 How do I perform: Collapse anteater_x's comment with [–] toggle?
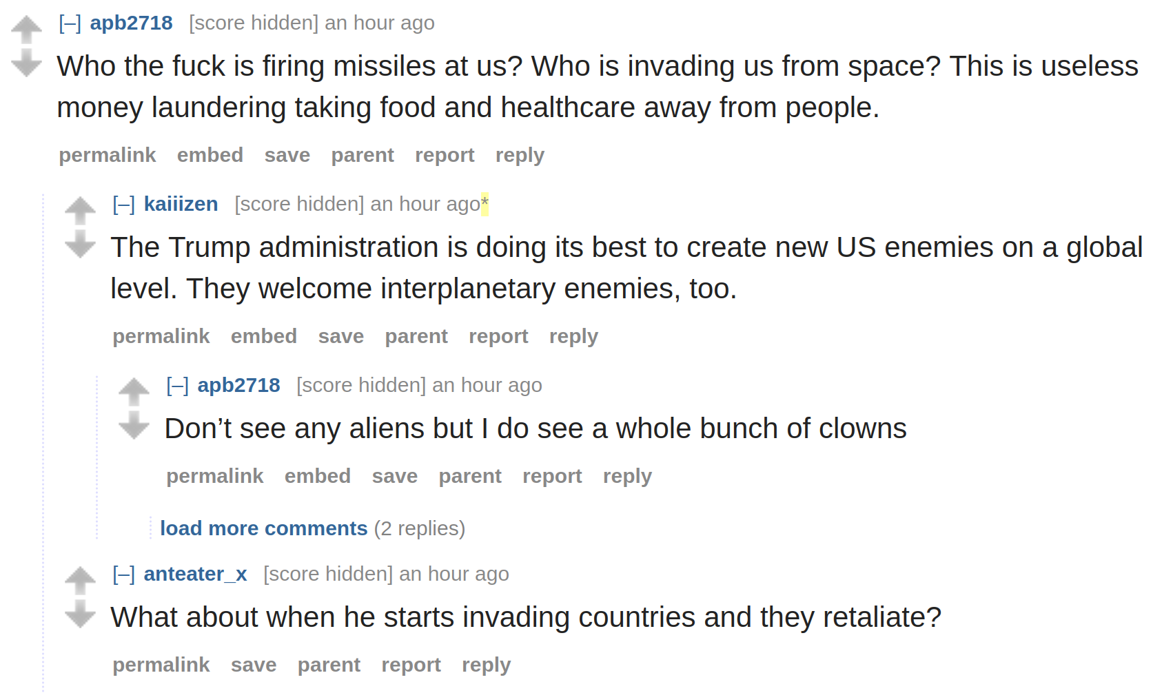pyautogui.click(x=124, y=575)
